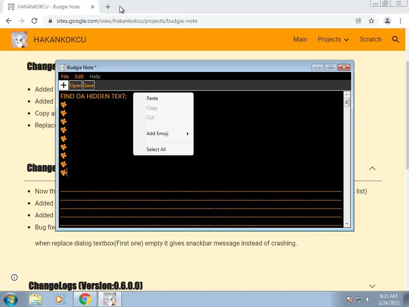Choose Cut from the context menu
The width and height of the screenshot is (409, 307).
coord(163,118)
